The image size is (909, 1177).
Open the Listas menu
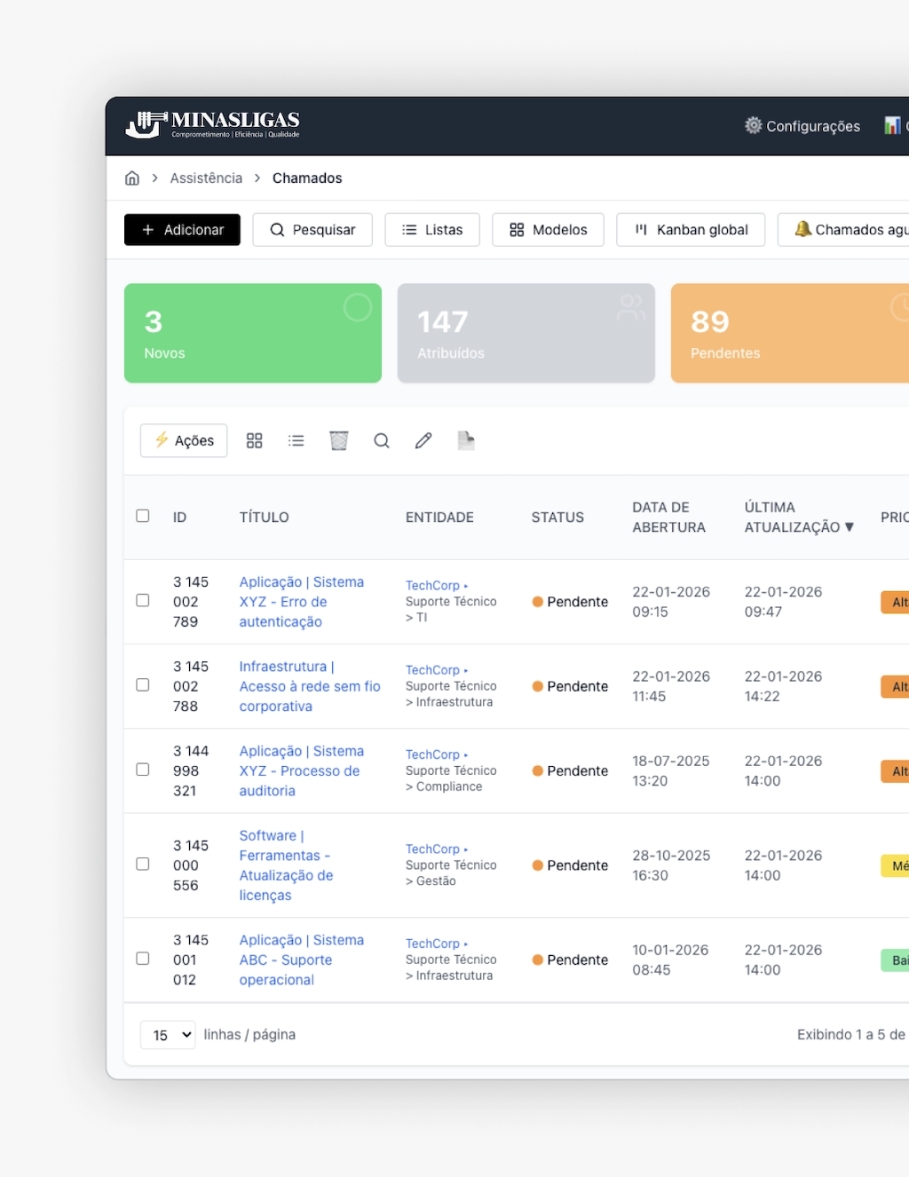tap(432, 230)
